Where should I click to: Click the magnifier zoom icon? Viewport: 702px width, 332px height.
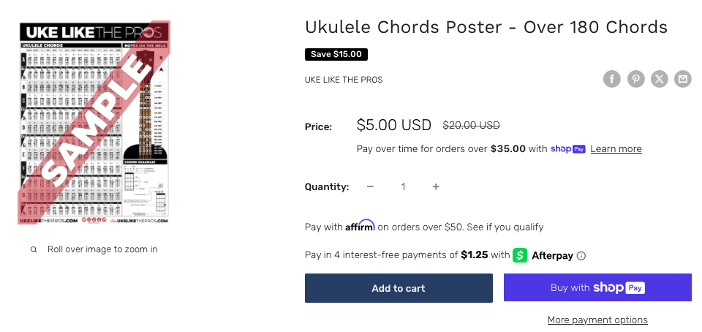pos(34,250)
